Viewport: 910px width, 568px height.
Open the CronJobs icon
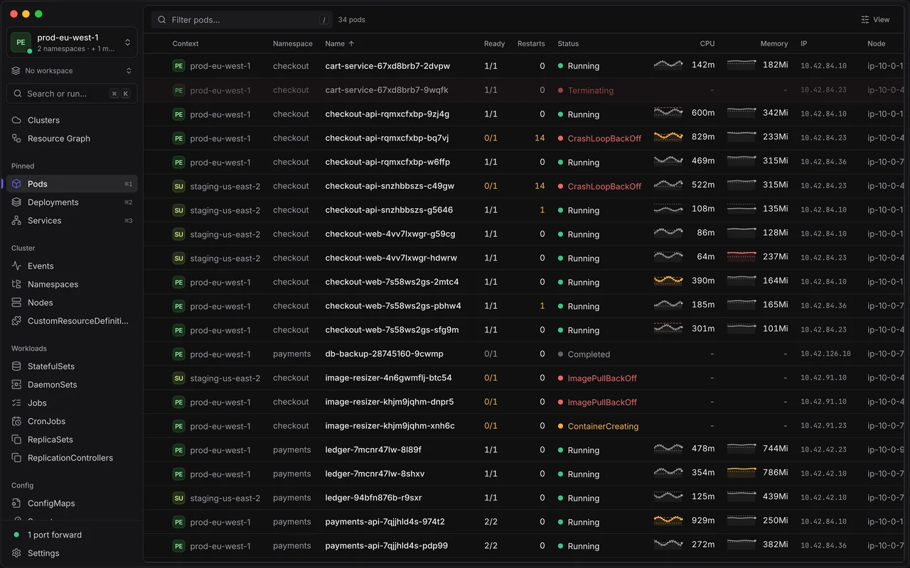pos(16,421)
